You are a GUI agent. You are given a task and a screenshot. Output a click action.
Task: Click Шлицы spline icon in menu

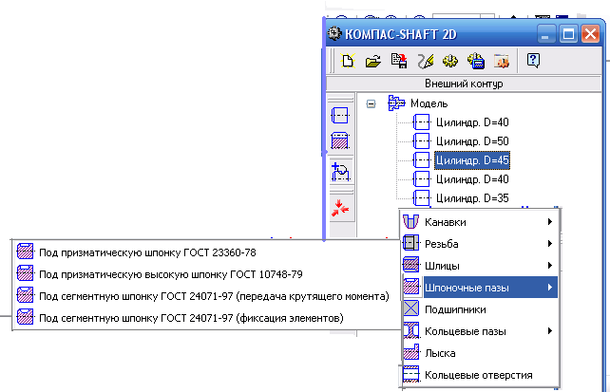click(x=410, y=266)
